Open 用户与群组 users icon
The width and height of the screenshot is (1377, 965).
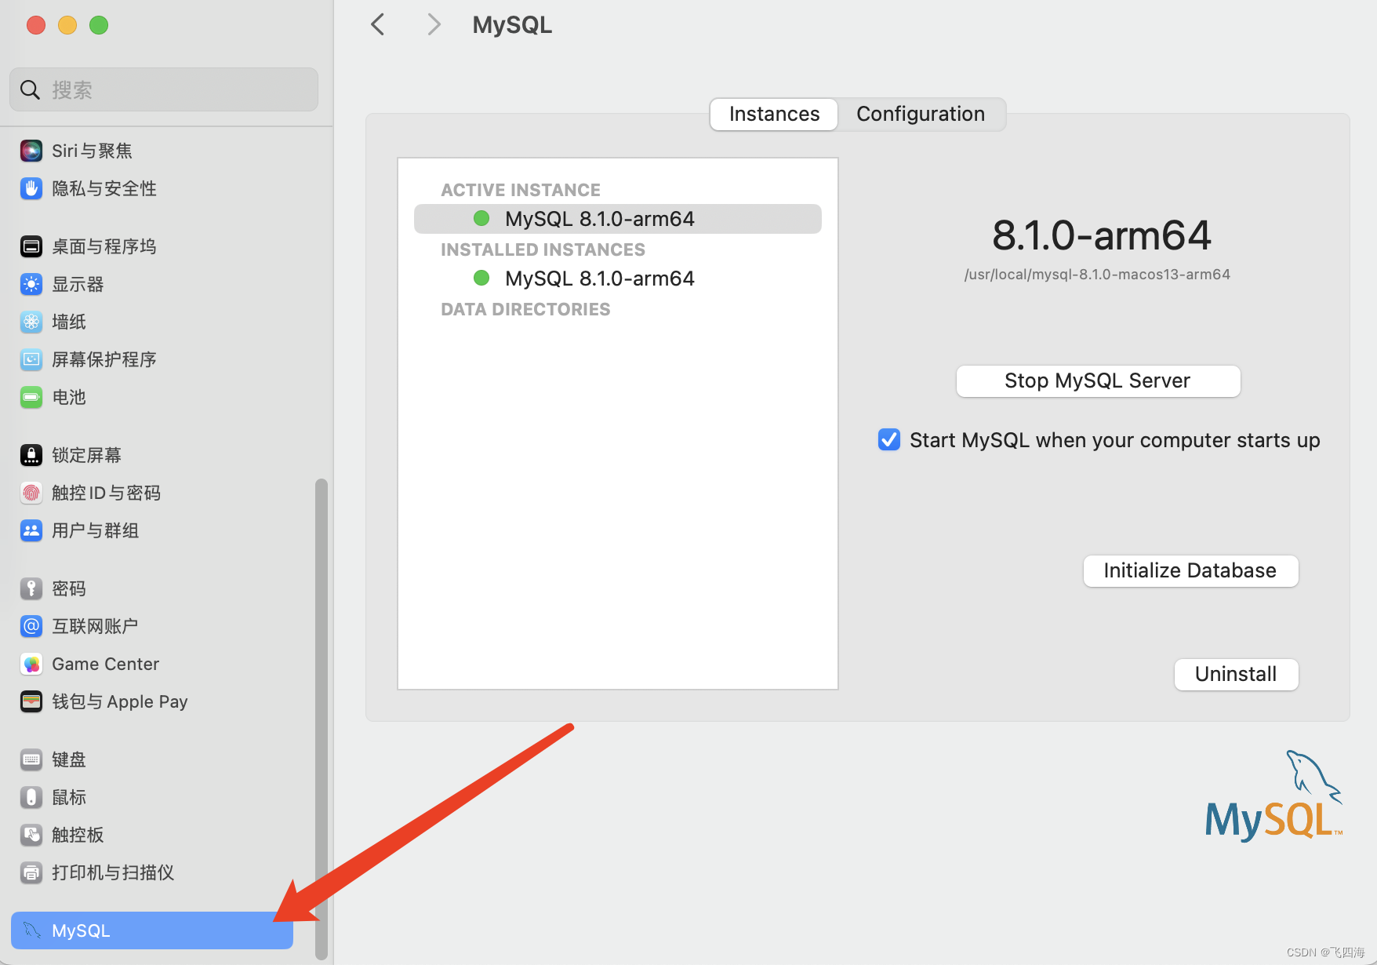(x=31, y=530)
